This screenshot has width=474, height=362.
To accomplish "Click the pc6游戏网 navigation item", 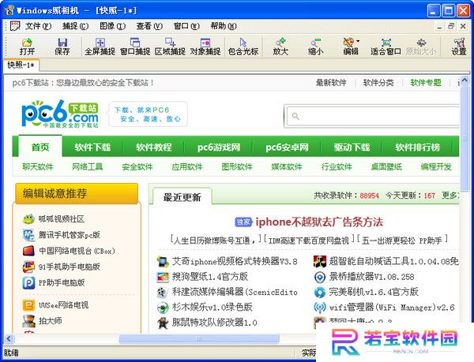I will pos(219,147).
